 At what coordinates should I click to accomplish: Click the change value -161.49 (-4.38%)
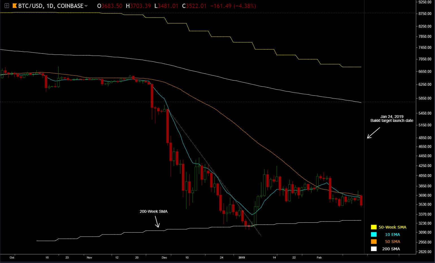tap(233, 6)
